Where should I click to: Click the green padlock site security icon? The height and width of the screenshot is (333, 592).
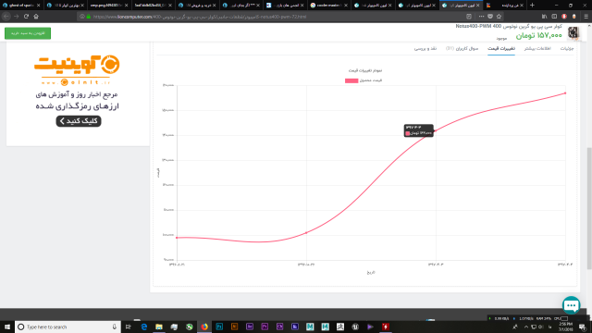(x=89, y=17)
